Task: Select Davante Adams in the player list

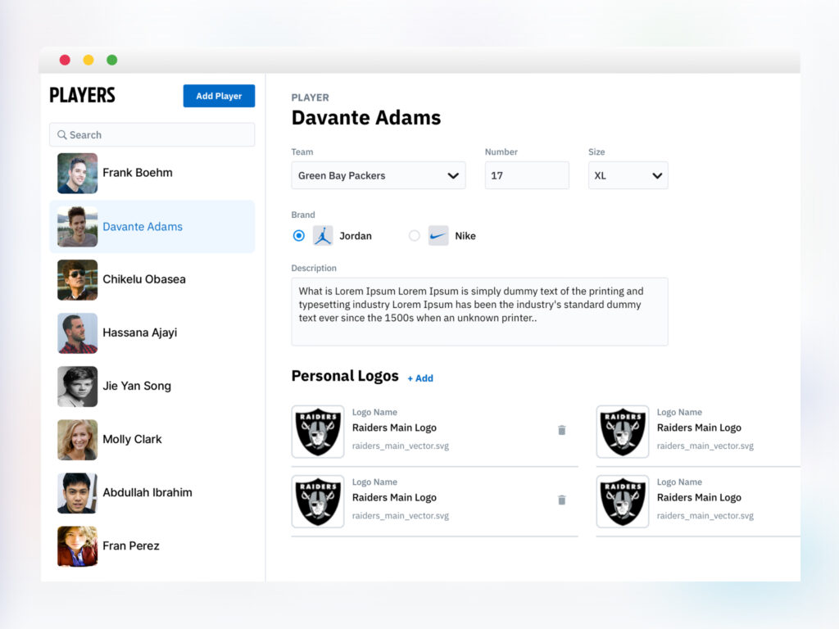Action: tap(152, 226)
